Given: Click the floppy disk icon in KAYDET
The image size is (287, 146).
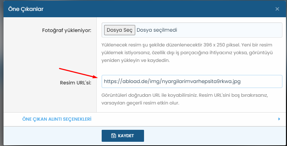Looking at the screenshot, I should click(x=113, y=135).
